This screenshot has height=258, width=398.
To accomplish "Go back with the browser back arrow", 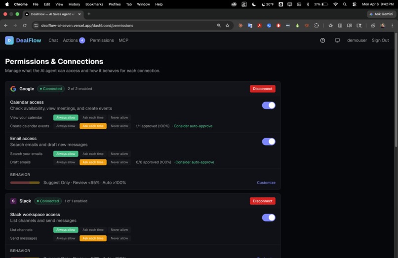I will pos(6,25).
